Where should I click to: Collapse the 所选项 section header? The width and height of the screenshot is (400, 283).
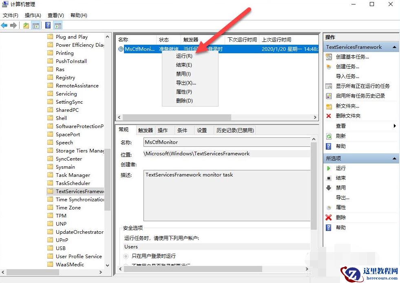pyautogui.click(x=395, y=158)
